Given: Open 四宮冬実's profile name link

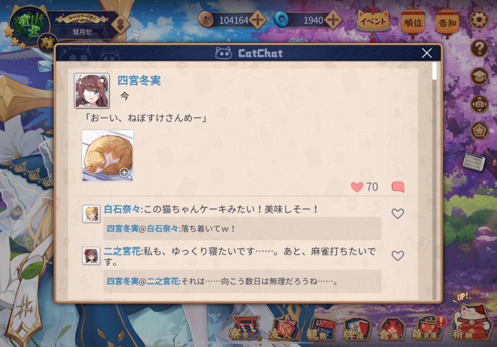Looking at the screenshot, I should click(139, 81).
